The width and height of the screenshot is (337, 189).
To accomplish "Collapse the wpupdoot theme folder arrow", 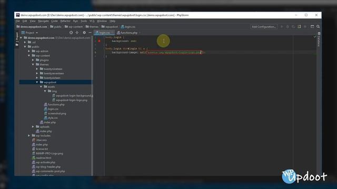I will coord(37,82).
